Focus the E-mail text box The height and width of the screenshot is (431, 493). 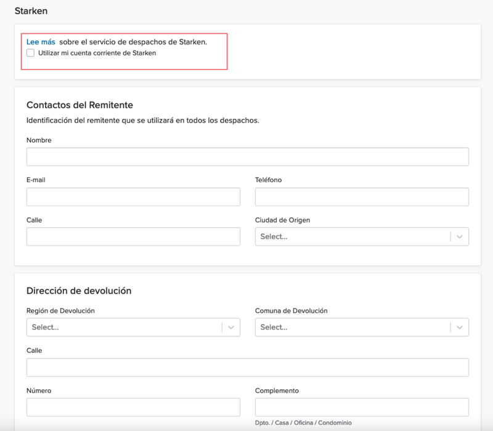(133, 197)
